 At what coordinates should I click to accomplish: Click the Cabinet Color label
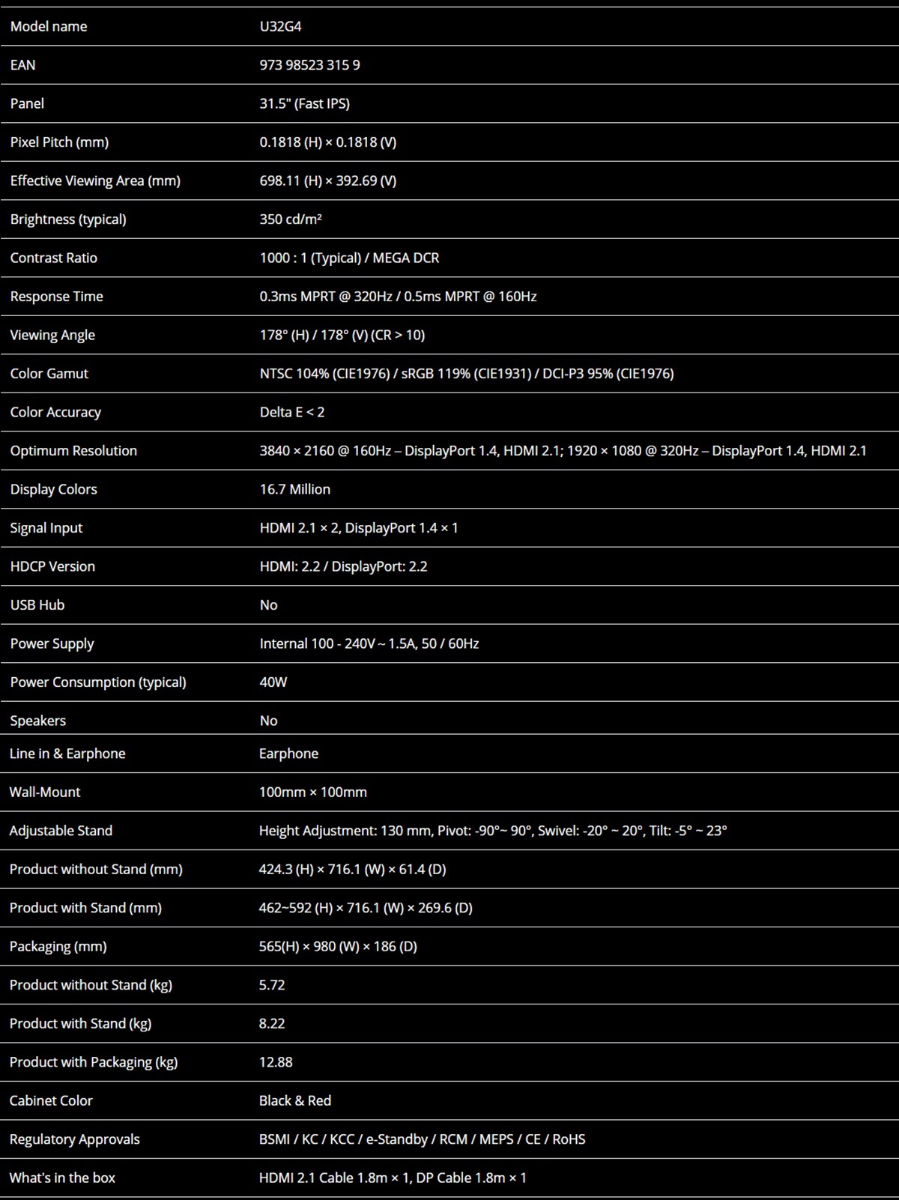tap(51, 1100)
